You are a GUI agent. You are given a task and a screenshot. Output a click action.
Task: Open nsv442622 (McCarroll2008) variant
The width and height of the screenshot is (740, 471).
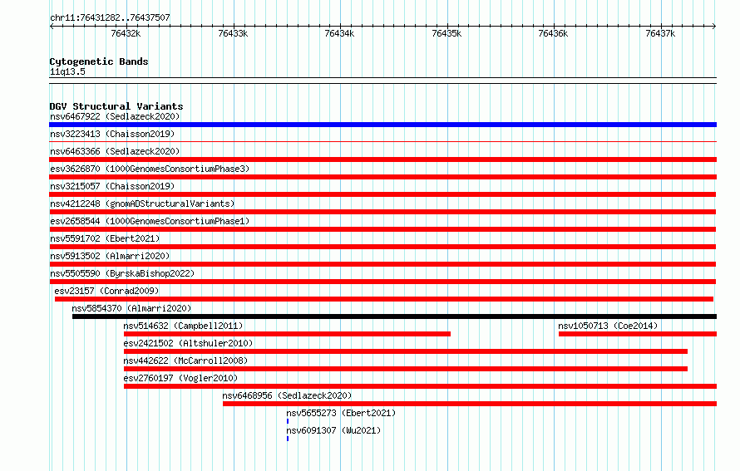point(185,361)
